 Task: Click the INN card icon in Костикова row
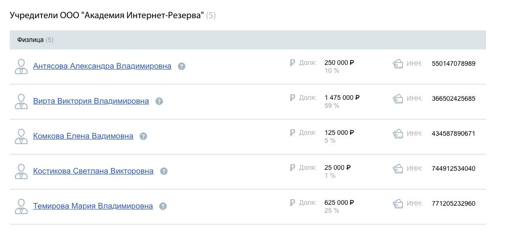pyautogui.click(x=398, y=168)
